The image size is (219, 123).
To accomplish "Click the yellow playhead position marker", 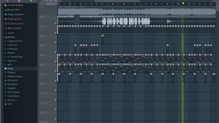I will [x=183, y=3].
